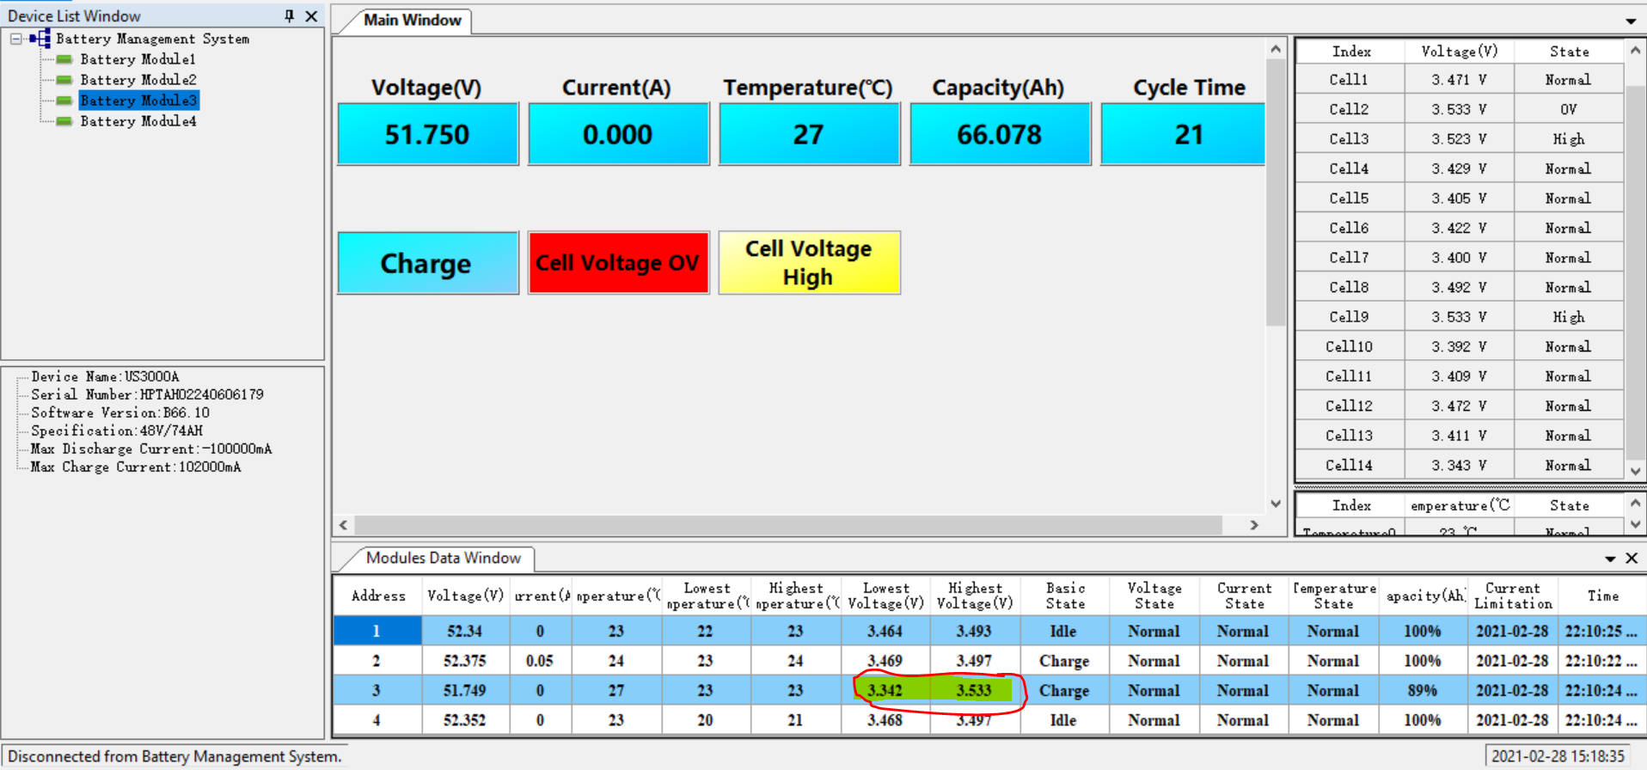Collapse the Battery Management System tree node

[16, 39]
